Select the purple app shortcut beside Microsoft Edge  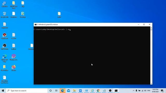pos(13,57)
